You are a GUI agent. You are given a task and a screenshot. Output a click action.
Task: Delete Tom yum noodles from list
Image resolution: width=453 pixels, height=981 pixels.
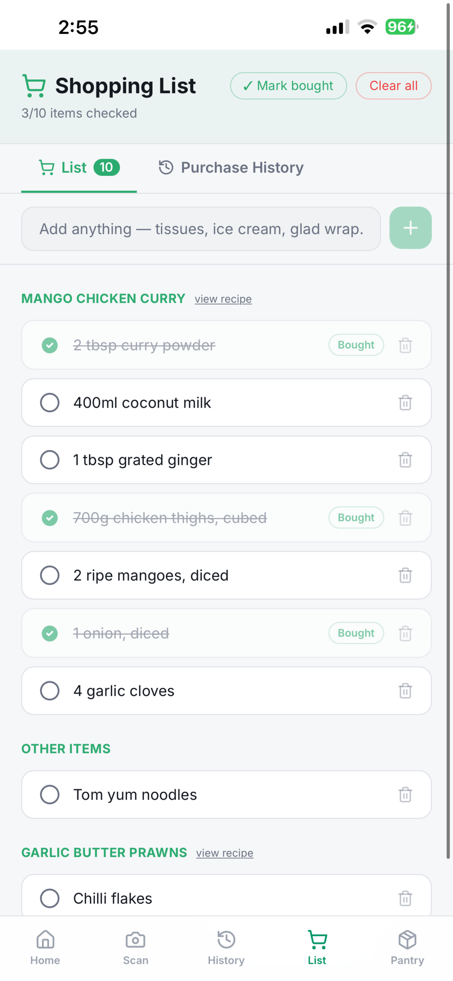[405, 794]
